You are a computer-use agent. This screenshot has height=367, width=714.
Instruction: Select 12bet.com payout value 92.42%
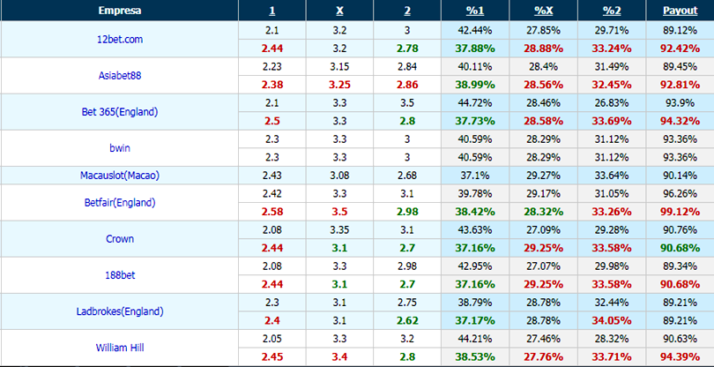[x=681, y=49]
